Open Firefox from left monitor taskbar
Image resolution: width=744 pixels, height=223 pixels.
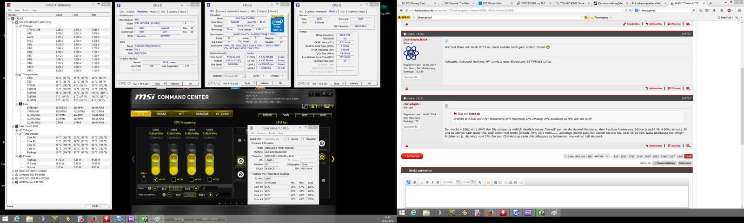[93, 219]
